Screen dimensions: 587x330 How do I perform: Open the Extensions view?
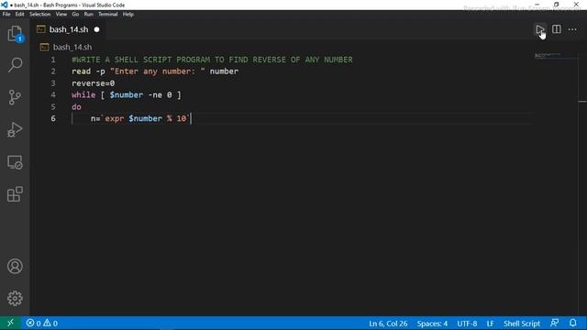(x=15, y=194)
